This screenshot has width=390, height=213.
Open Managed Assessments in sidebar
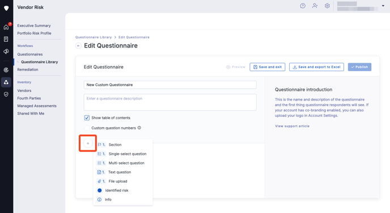point(37,106)
